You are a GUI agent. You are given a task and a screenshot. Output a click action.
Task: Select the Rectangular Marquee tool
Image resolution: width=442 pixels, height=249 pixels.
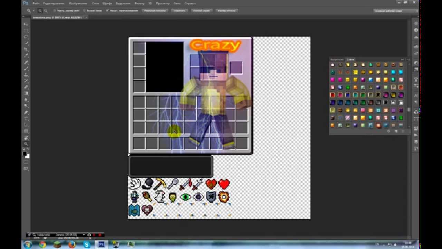[x=26, y=30]
